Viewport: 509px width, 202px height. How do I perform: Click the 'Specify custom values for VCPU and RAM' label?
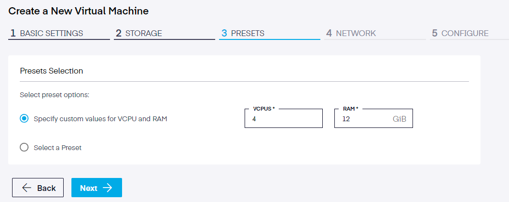click(x=100, y=119)
